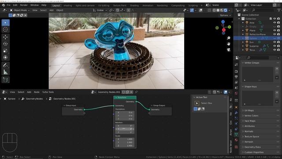Toggle viewport overlays button

(x=200, y=10)
